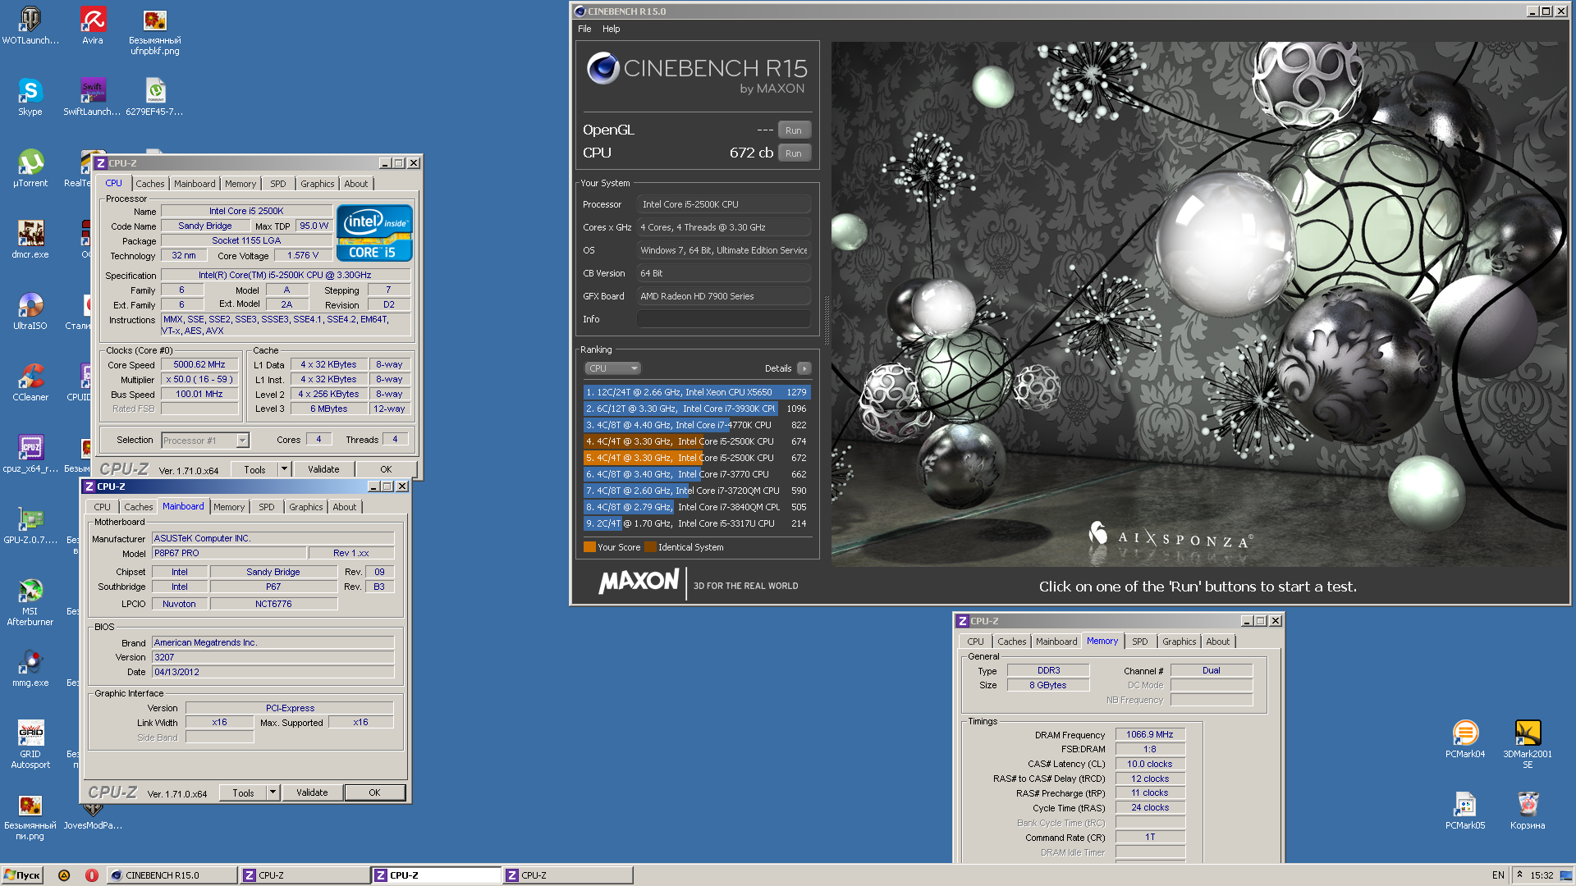Open the UltraISO desktop icon
Image resolution: width=1576 pixels, height=886 pixels.
(30, 310)
